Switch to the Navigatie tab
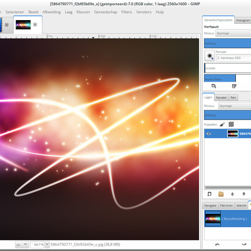251x251 pixels. pos(210,205)
